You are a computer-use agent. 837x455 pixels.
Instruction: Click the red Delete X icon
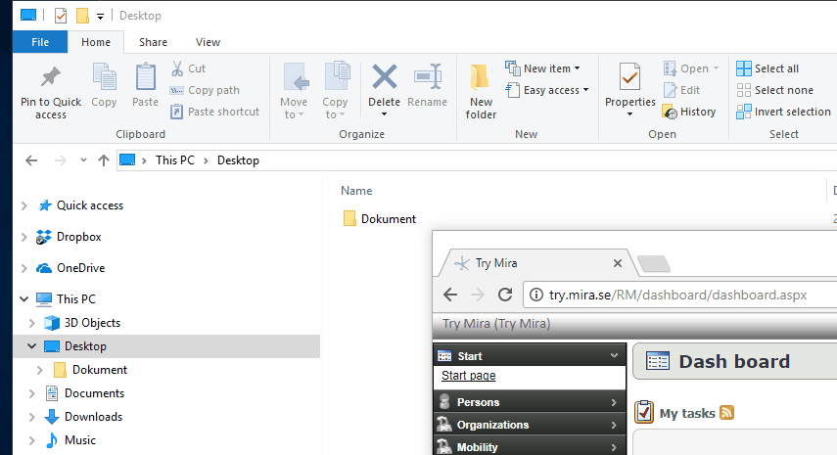[385, 76]
